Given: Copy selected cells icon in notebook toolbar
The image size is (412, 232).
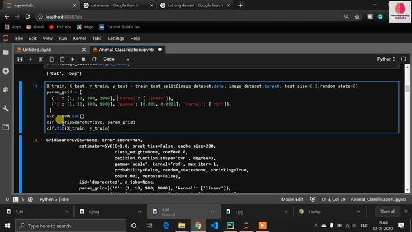Looking at the screenshot, I should pos(51,59).
